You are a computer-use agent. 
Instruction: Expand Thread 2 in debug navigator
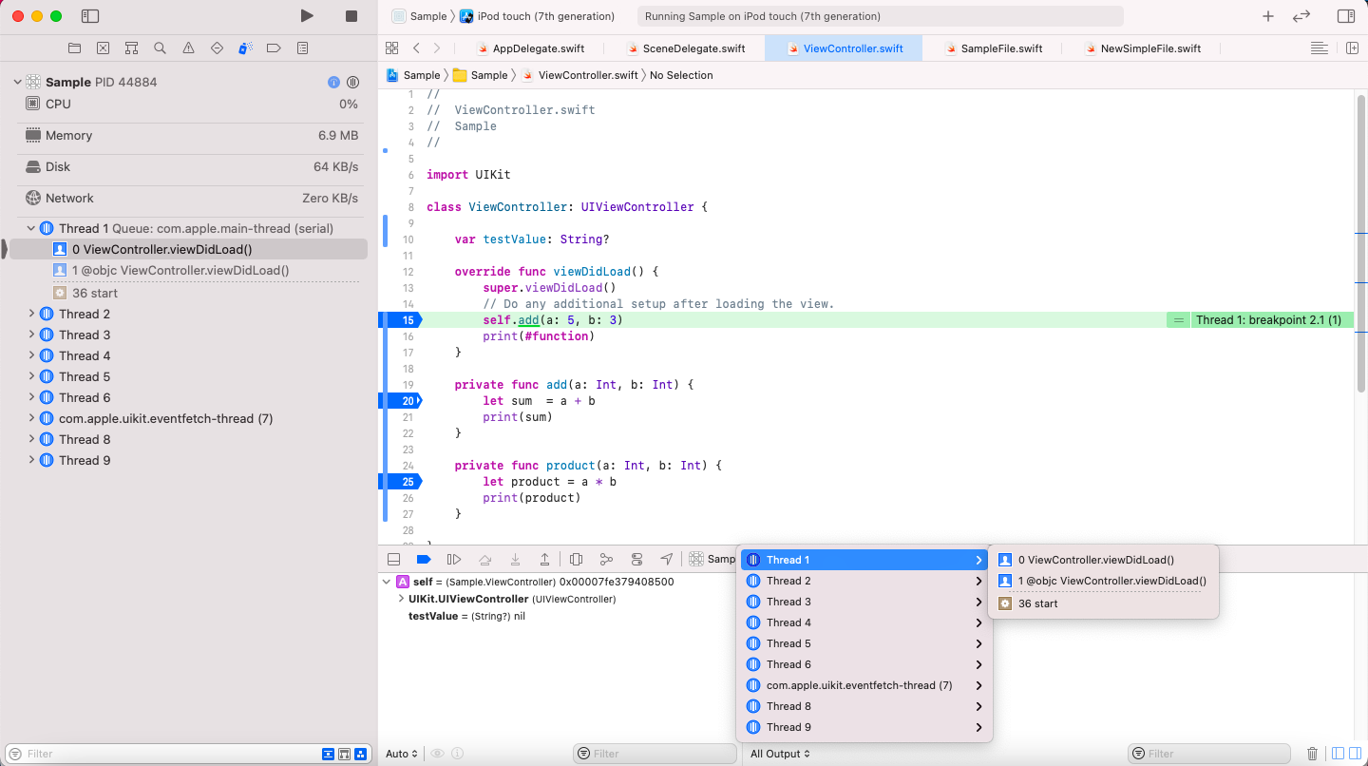(31, 314)
